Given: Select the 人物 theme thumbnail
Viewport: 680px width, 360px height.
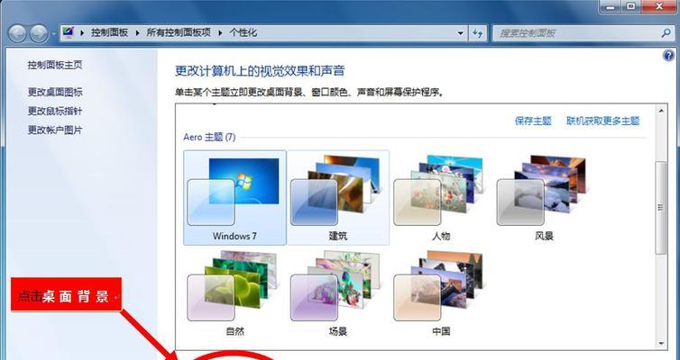Looking at the screenshot, I should click(441, 198).
